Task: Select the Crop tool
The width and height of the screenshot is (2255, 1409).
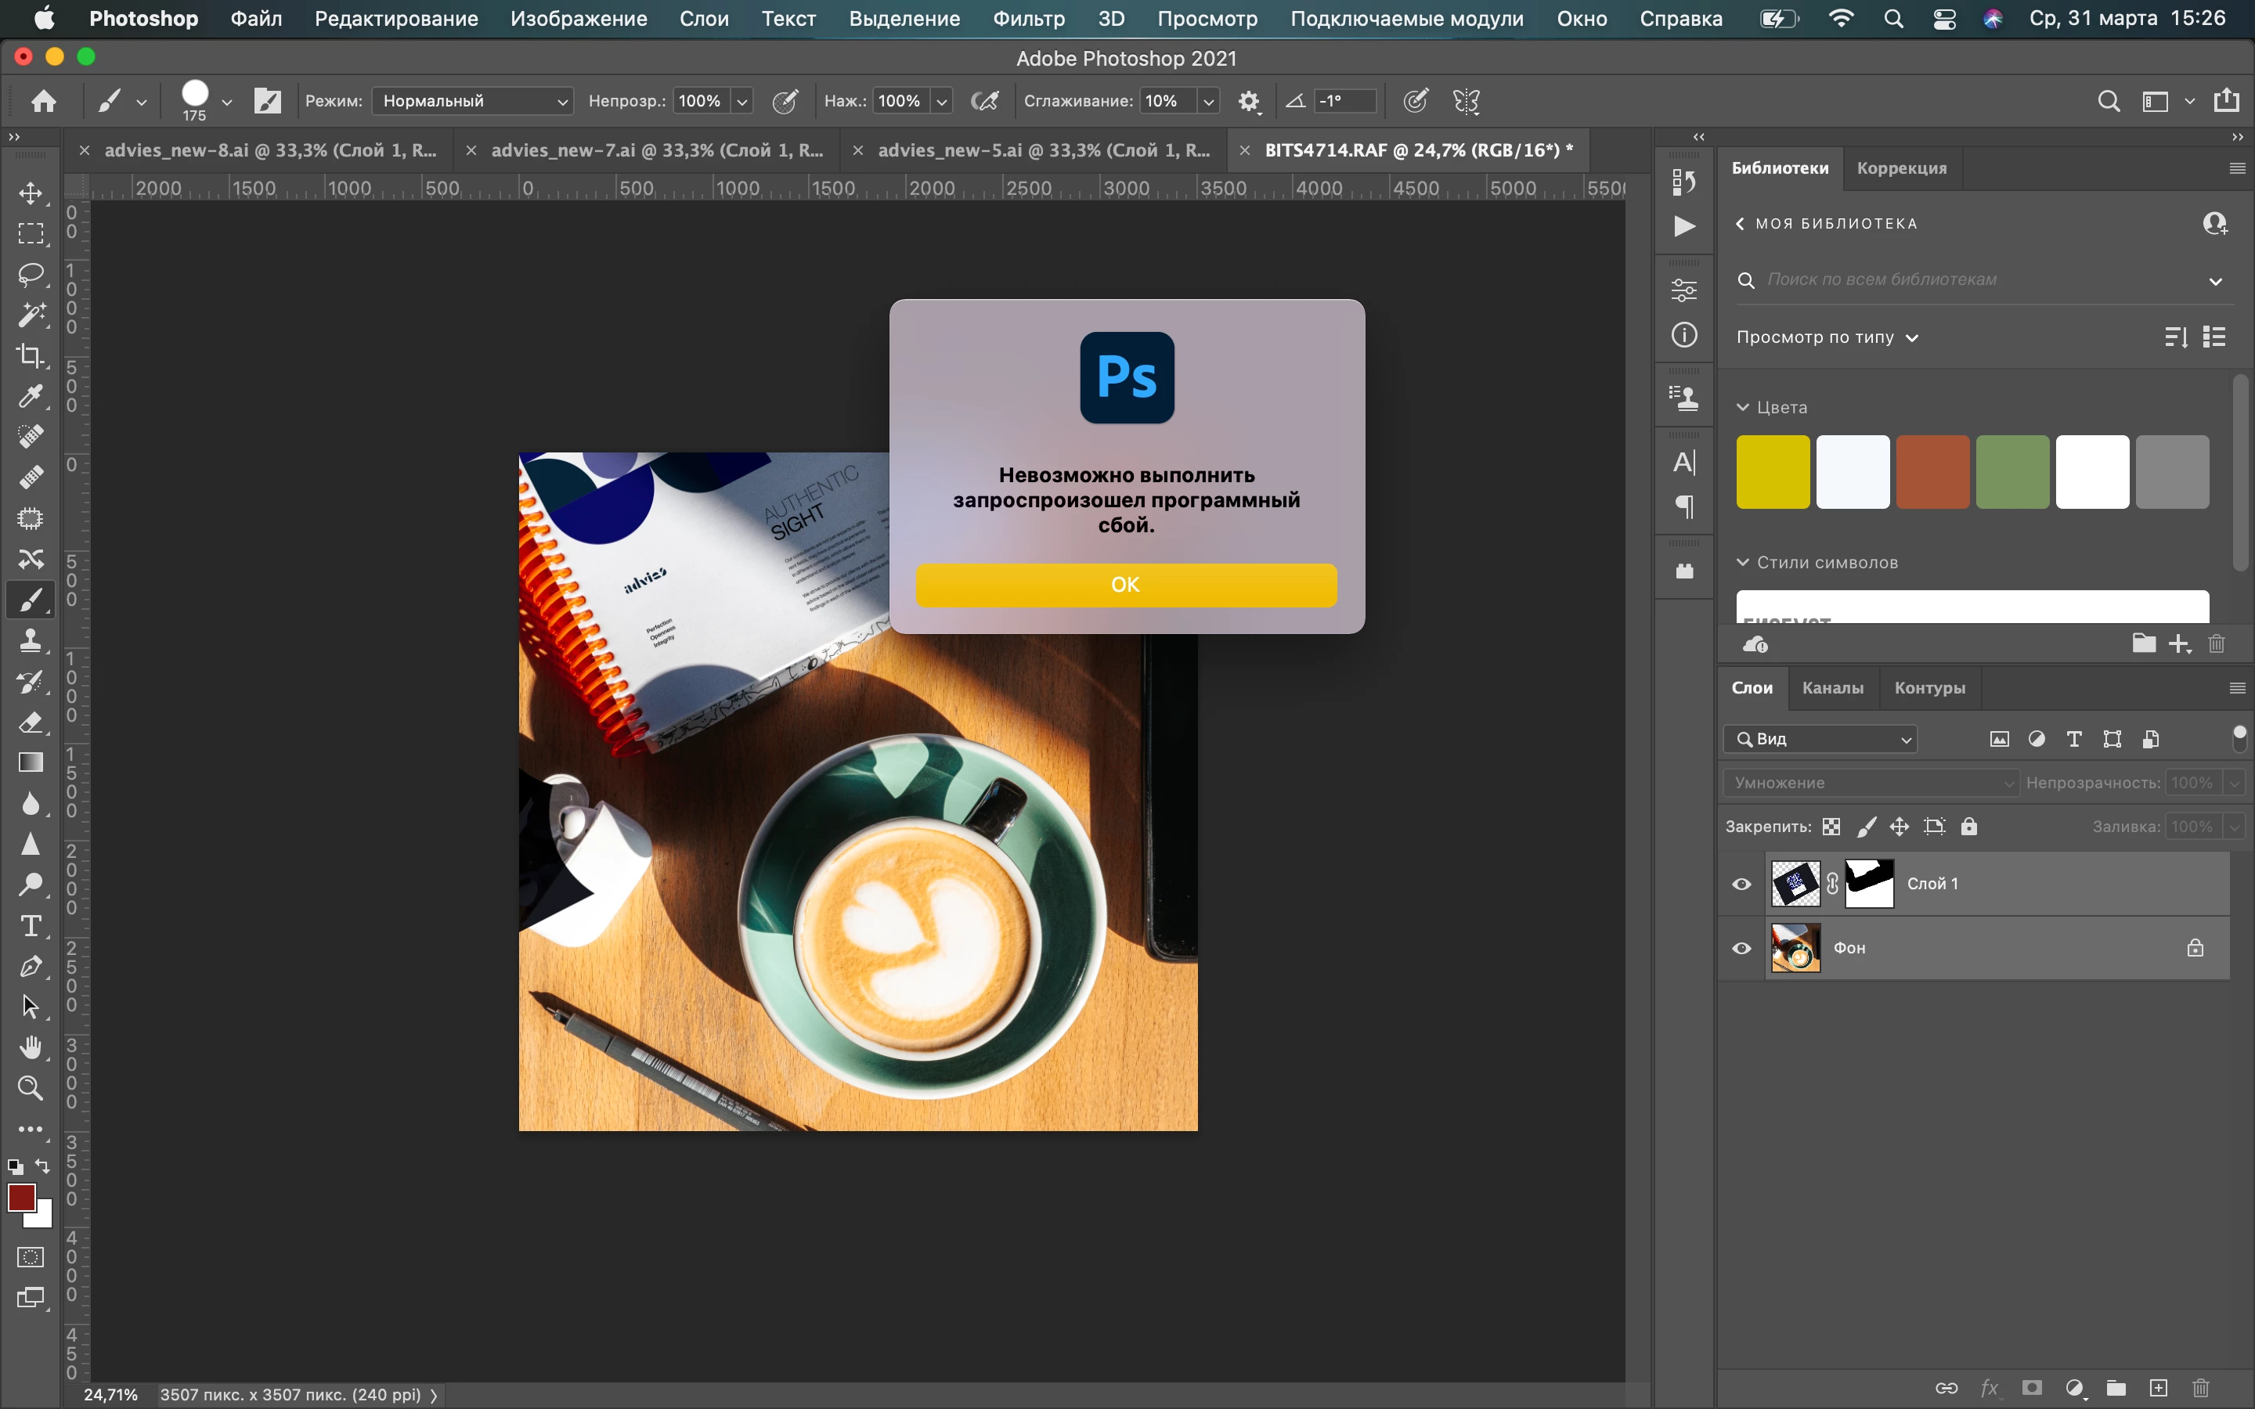Action: click(x=31, y=356)
